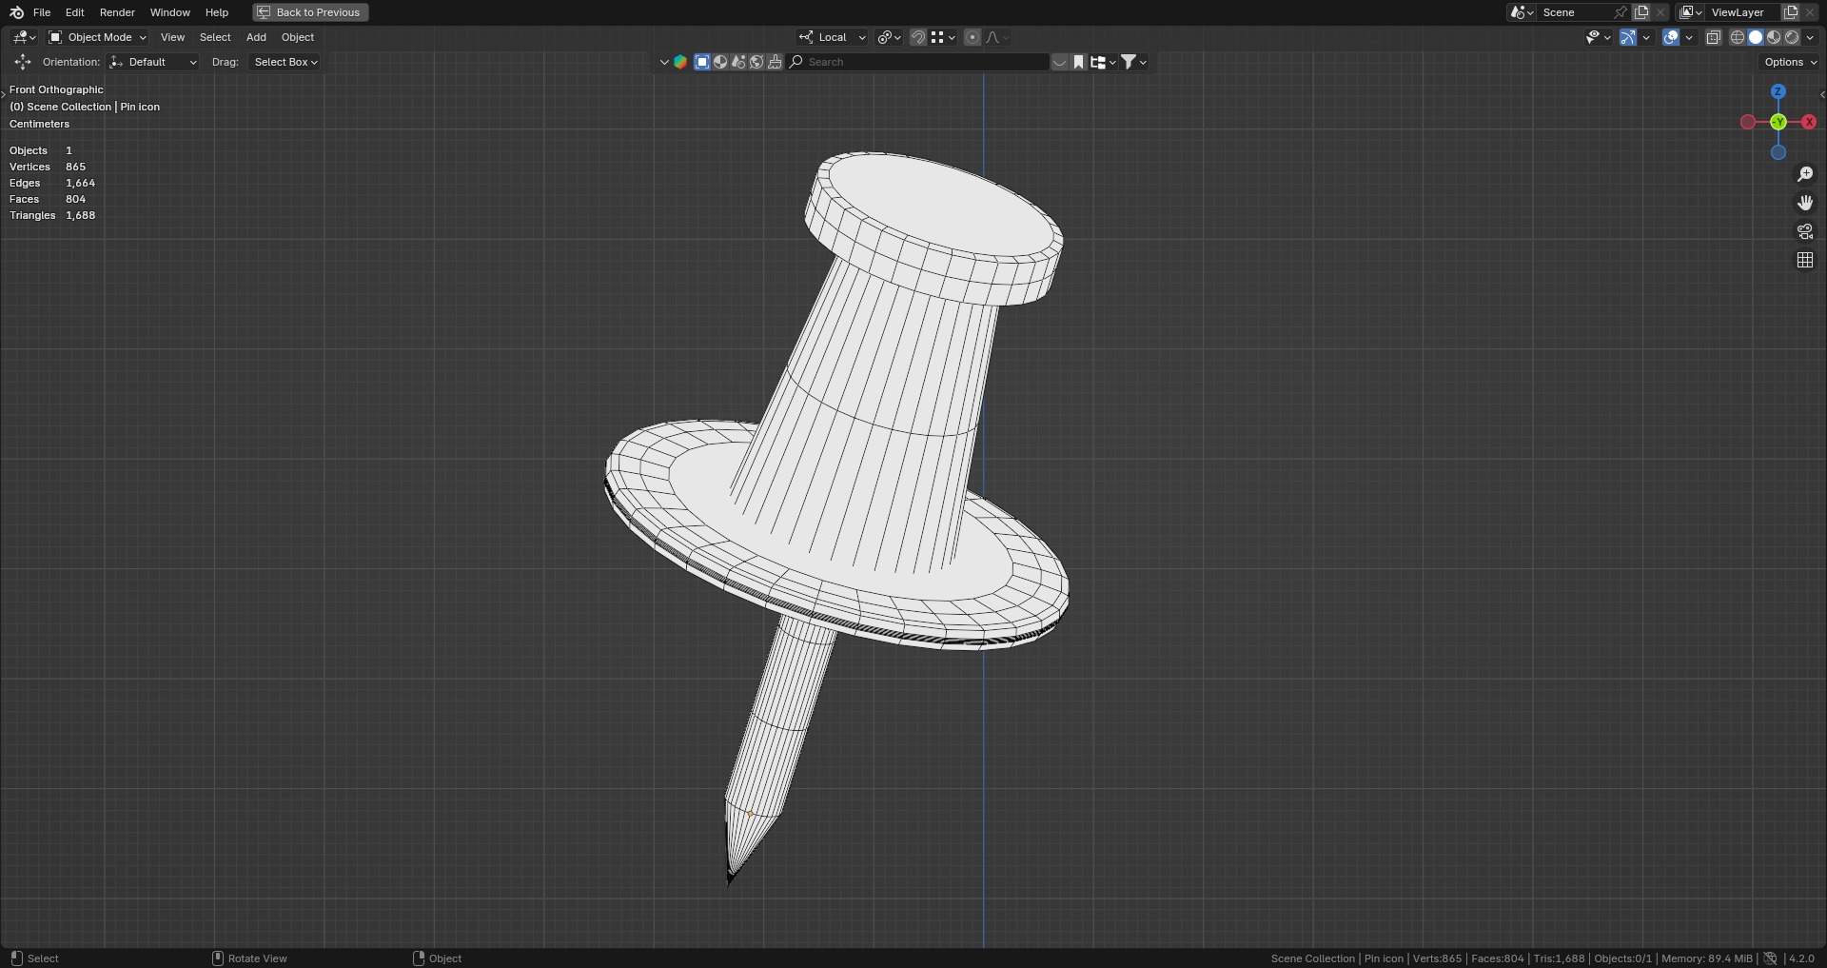Image resolution: width=1827 pixels, height=968 pixels.
Task: Switch to rendered shading
Action: coord(1792,37)
